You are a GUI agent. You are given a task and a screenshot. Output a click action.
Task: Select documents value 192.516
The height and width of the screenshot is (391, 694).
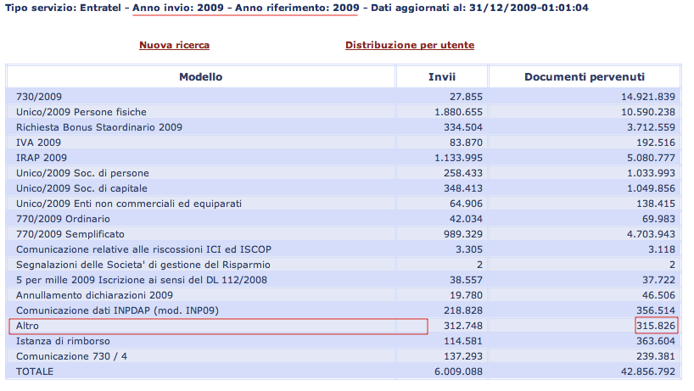(x=656, y=142)
